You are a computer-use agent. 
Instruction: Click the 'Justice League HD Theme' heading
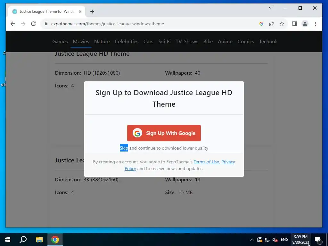[92, 54]
